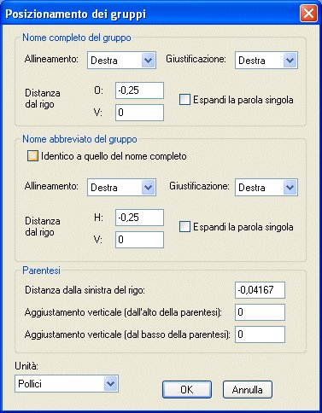The height and width of the screenshot is (413, 322).
Task: Enable Espandi la parola singola for abbreviated name
Action: pos(184,227)
